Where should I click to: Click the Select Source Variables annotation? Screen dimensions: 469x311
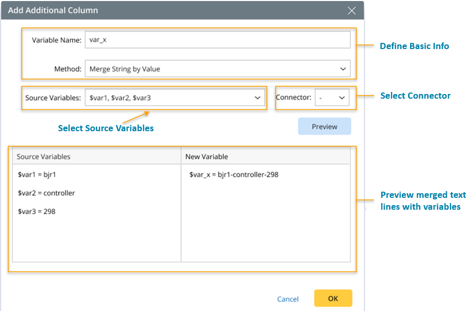(x=105, y=128)
